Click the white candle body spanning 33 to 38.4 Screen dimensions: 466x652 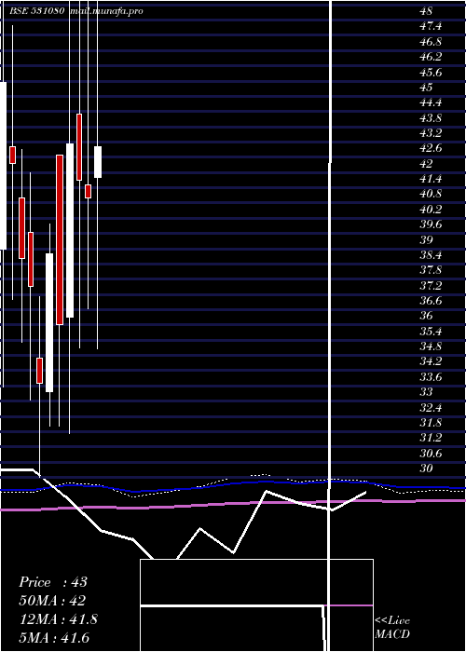tap(49, 322)
